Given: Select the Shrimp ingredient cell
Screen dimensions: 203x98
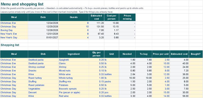Looking at the screenshot, I should pos(74,67).
